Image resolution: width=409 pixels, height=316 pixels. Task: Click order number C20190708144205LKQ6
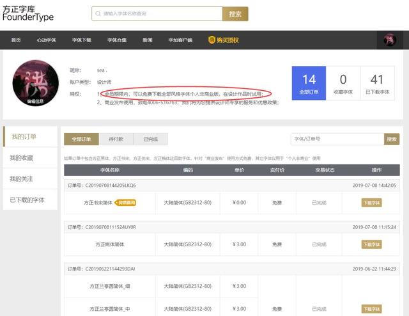point(111,186)
